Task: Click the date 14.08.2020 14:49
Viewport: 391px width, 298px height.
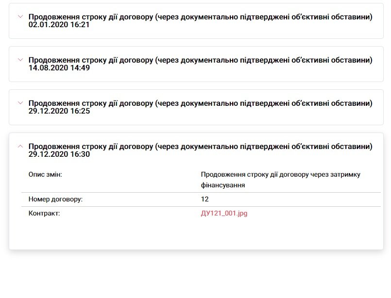Action: coord(59,68)
